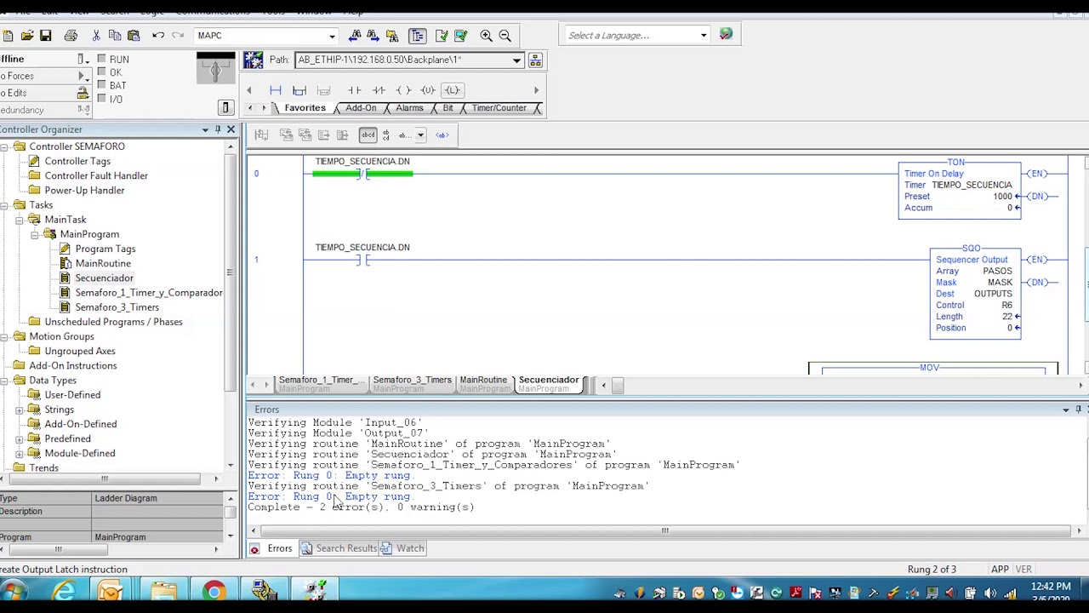Launch Google Chrome from the taskbar
1089x613 pixels.
tap(214, 591)
